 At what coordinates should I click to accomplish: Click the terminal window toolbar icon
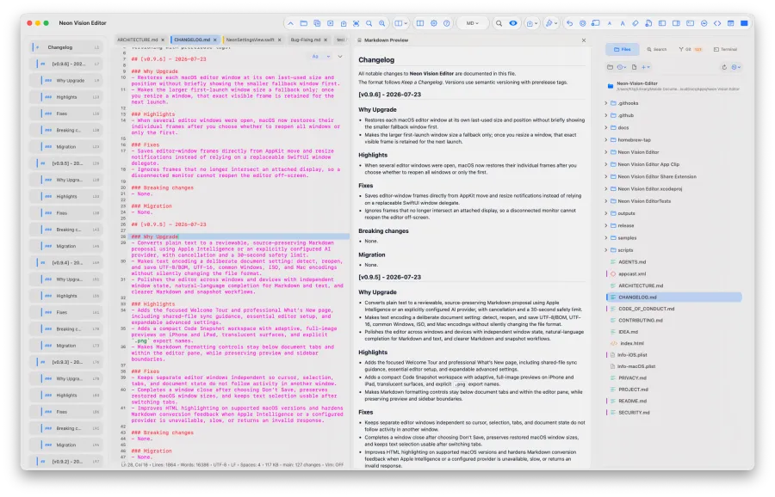690,23
